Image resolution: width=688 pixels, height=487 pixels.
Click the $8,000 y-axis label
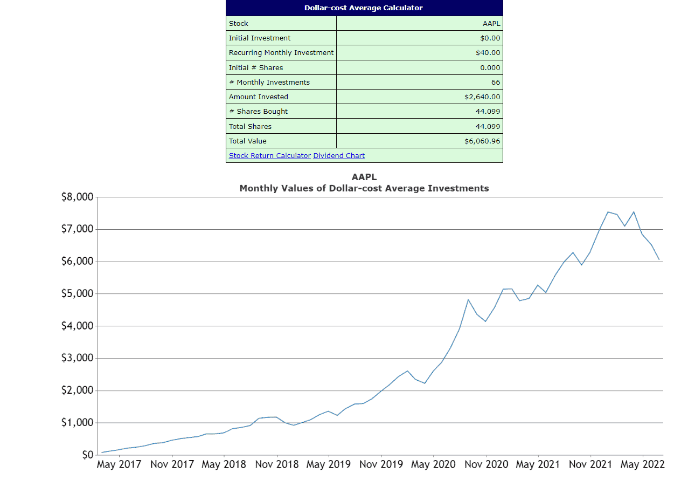point(77,197)
